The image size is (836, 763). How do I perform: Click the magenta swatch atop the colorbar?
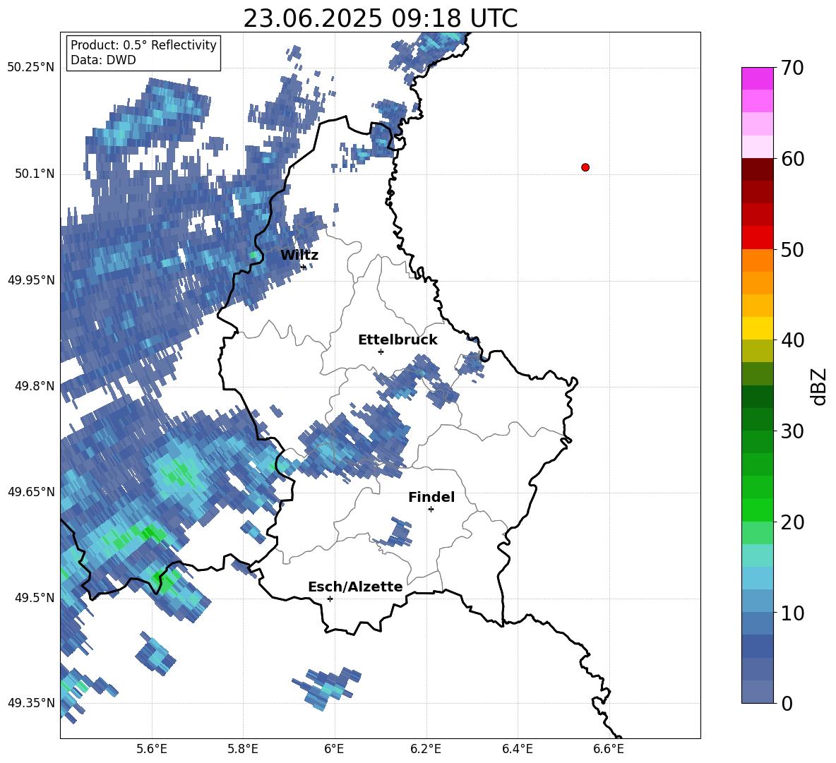click(758, 79)
